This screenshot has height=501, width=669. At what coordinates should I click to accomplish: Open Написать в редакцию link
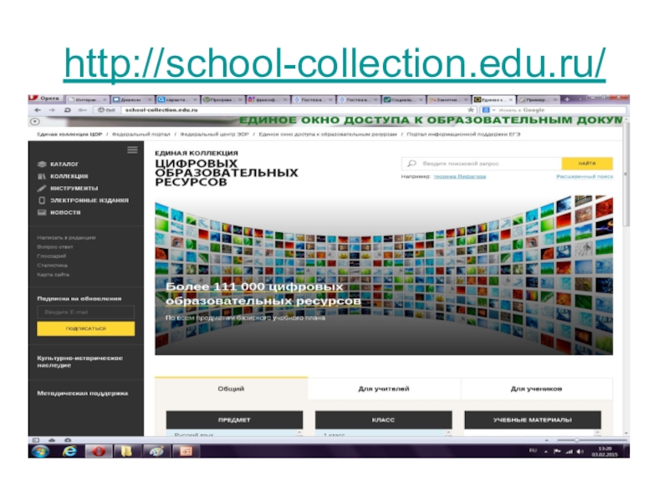[66, 238]
